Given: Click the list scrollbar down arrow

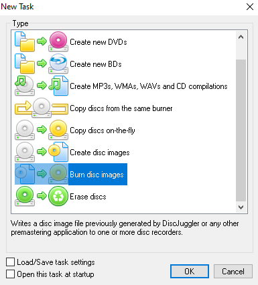Looking at the screenshot, I should click(x=241, y=207).
